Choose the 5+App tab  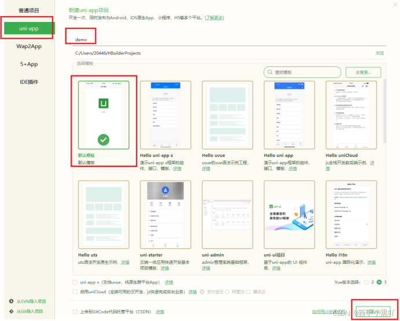(x=29, y=64)
